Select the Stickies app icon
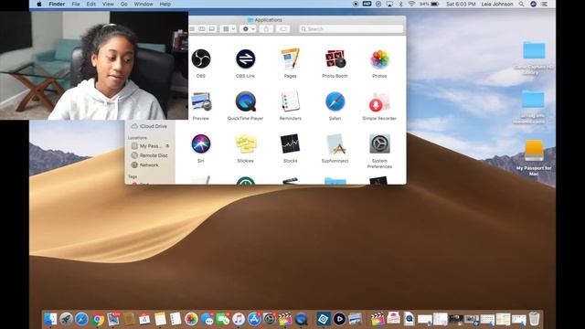The image size is (585, 329). 246,144
